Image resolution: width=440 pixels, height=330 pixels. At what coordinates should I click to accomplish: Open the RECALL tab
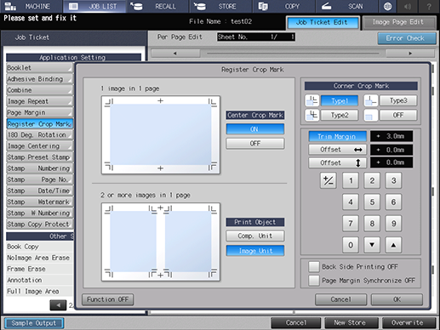click(157, 6)
